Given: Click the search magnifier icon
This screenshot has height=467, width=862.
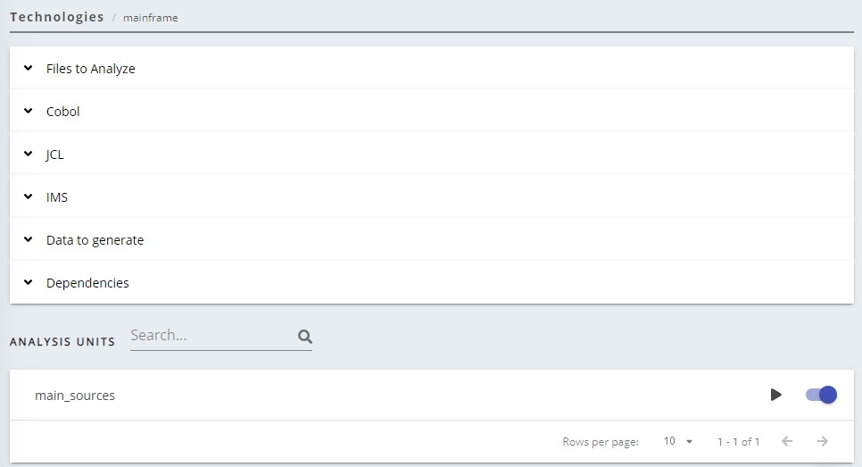Looking at the screenshot, I should (305, 337).
